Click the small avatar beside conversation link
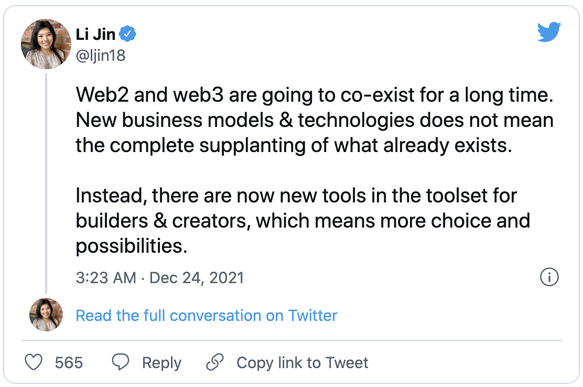This screenshot has height=387, width=583. [x=46, y=315]
